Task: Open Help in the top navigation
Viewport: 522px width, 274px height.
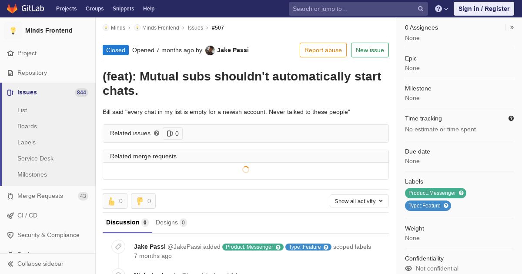Action: click(149, 9)
